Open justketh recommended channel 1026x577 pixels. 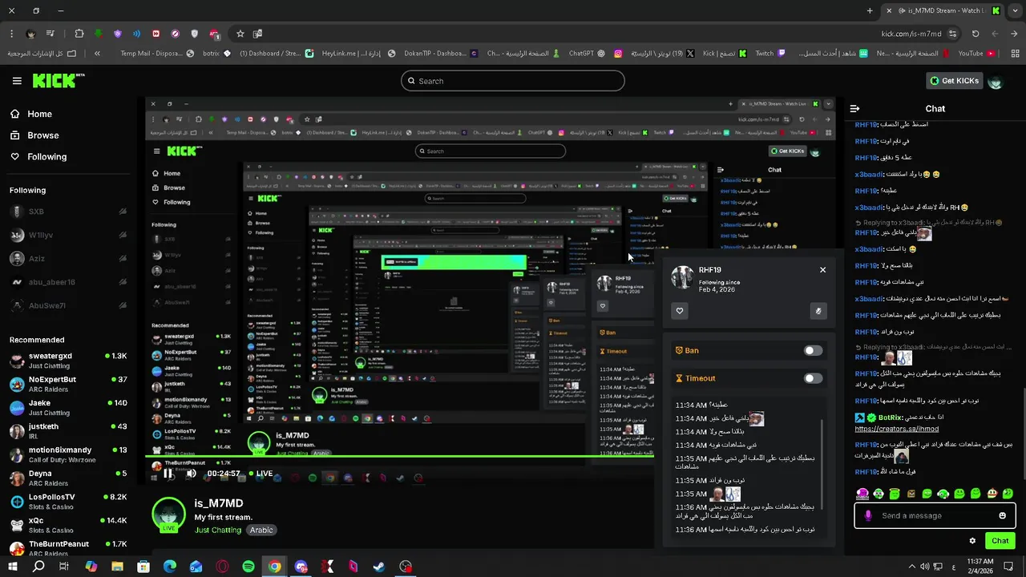68,431
